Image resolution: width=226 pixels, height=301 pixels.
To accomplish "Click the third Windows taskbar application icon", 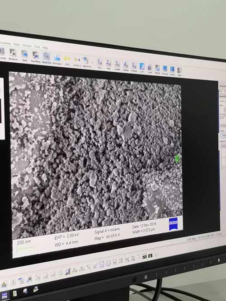I will (x=25, y=292).
